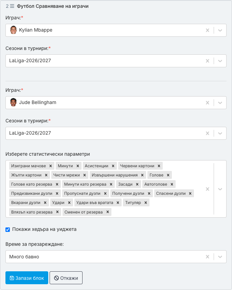
Task: Clear the Много бавно refresh time value
Action: (208, 257)
